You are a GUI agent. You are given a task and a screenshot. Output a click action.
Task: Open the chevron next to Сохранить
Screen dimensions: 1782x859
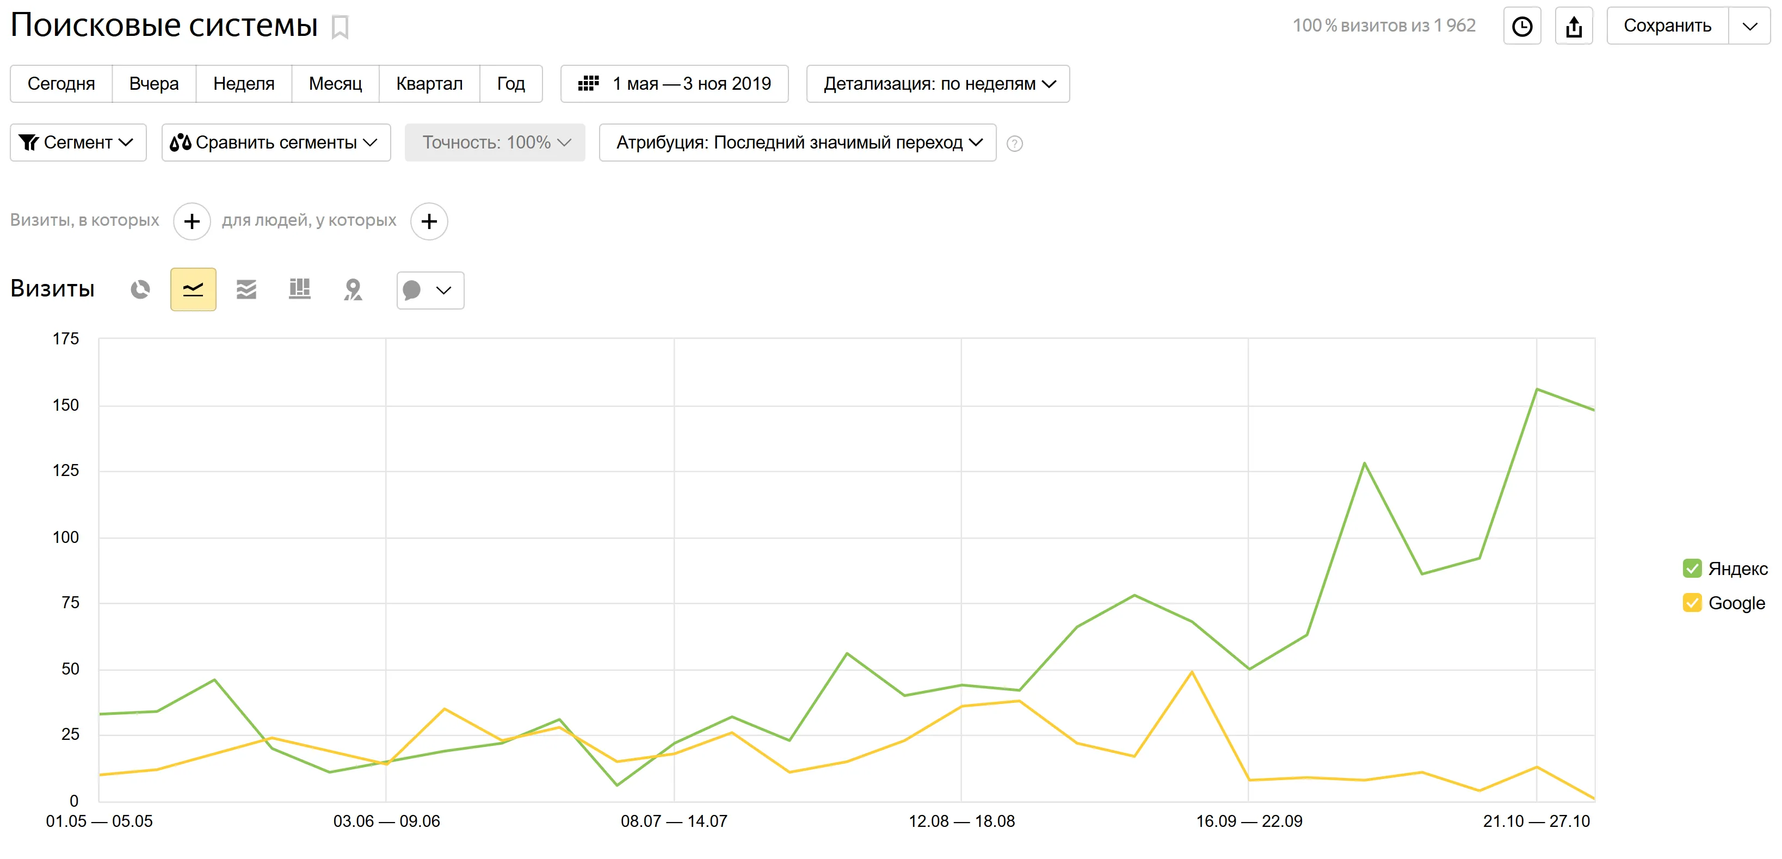pos(1750,26)
